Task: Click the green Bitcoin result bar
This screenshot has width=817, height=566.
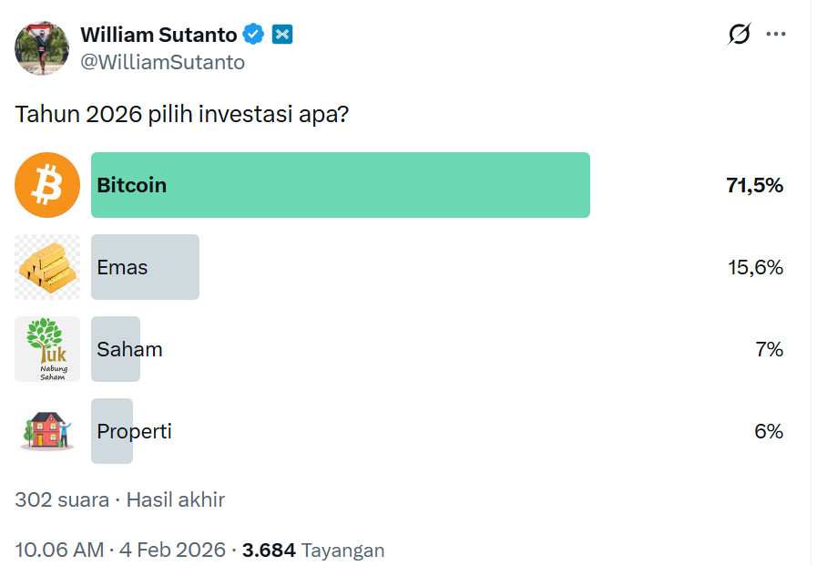Action: tap(341, 185)
